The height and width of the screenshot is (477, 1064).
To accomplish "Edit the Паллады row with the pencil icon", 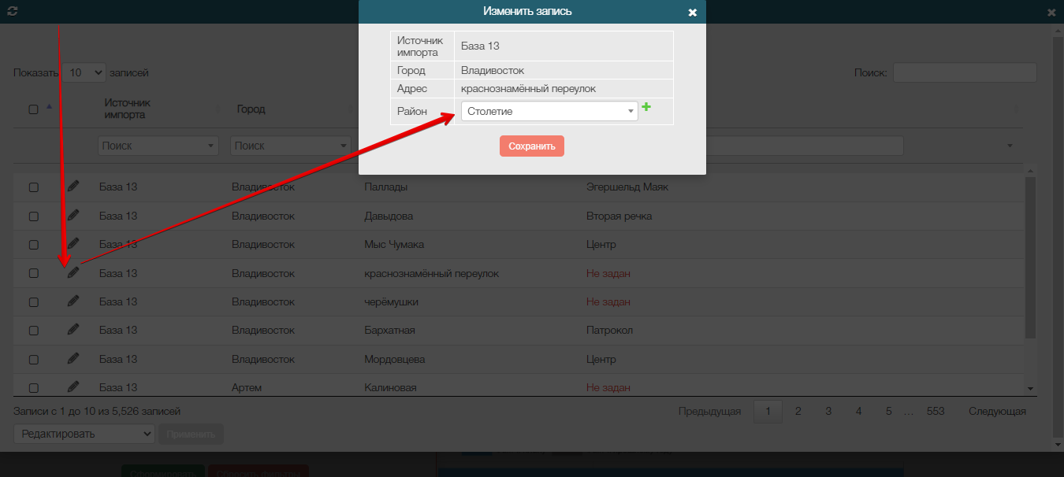I will pos(73,187).
